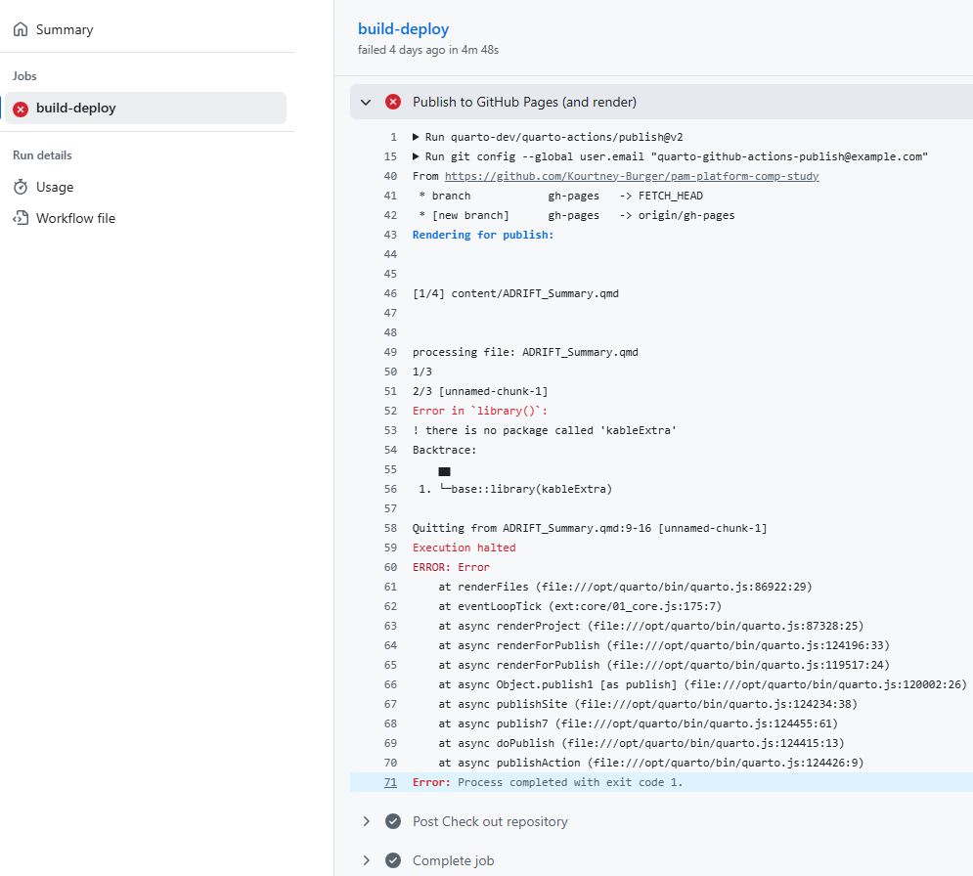Click success checkmark next to Complete job
Image resolution: width=973 pixels, height=876 pixels.
pos(393,860)
